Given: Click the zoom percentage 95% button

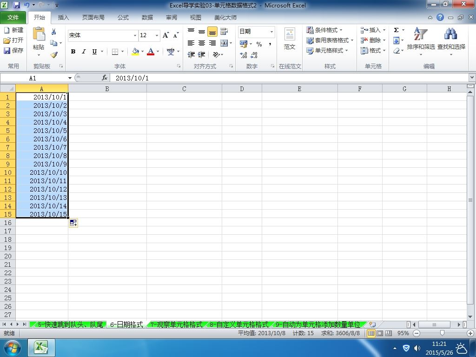Looking at the screenshot, I should (x=403, y=333).
